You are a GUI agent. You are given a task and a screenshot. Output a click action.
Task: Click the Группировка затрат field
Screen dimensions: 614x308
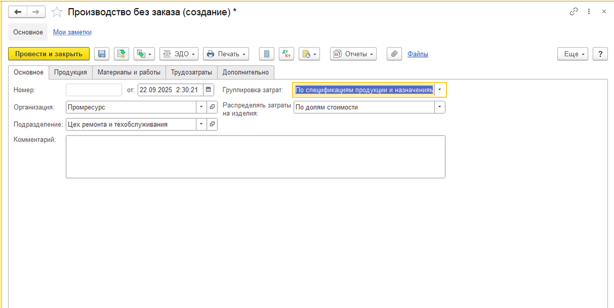[364, 90]
